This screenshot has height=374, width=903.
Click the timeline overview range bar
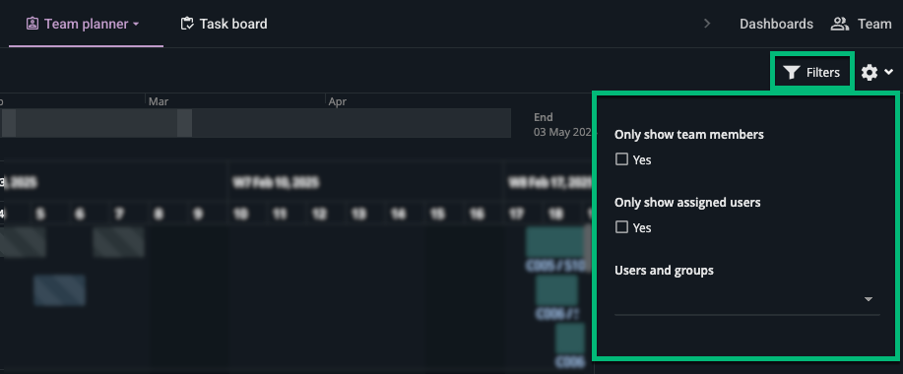(256, 123)
